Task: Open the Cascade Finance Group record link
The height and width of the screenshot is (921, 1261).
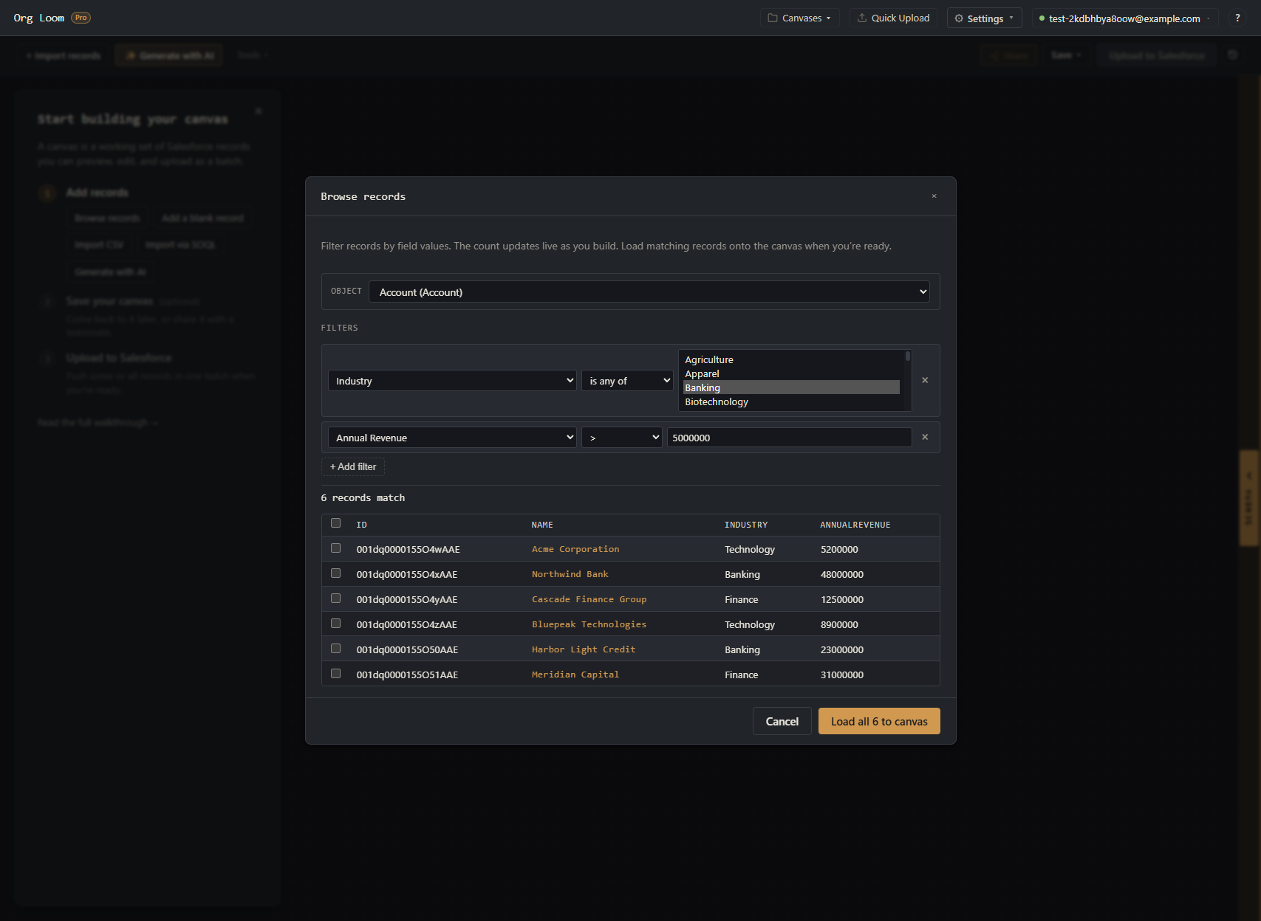Action: (589, 599)
